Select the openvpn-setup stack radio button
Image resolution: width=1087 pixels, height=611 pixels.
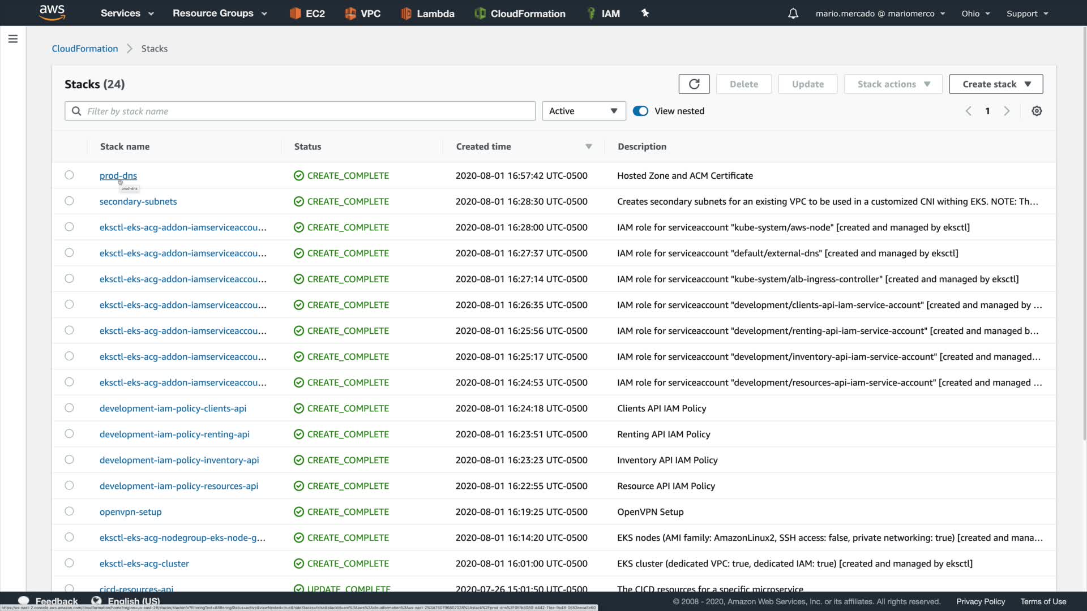(x=69, y=511)
